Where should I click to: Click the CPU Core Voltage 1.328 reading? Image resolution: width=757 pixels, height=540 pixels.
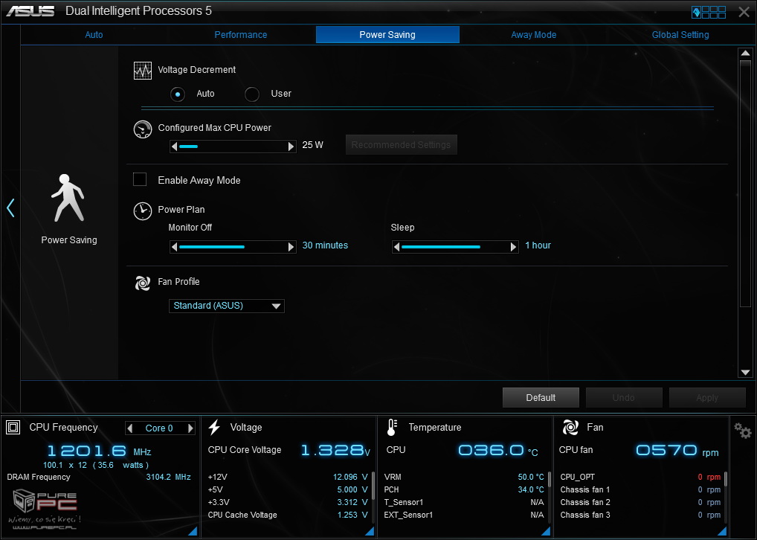tap(335, 451)
